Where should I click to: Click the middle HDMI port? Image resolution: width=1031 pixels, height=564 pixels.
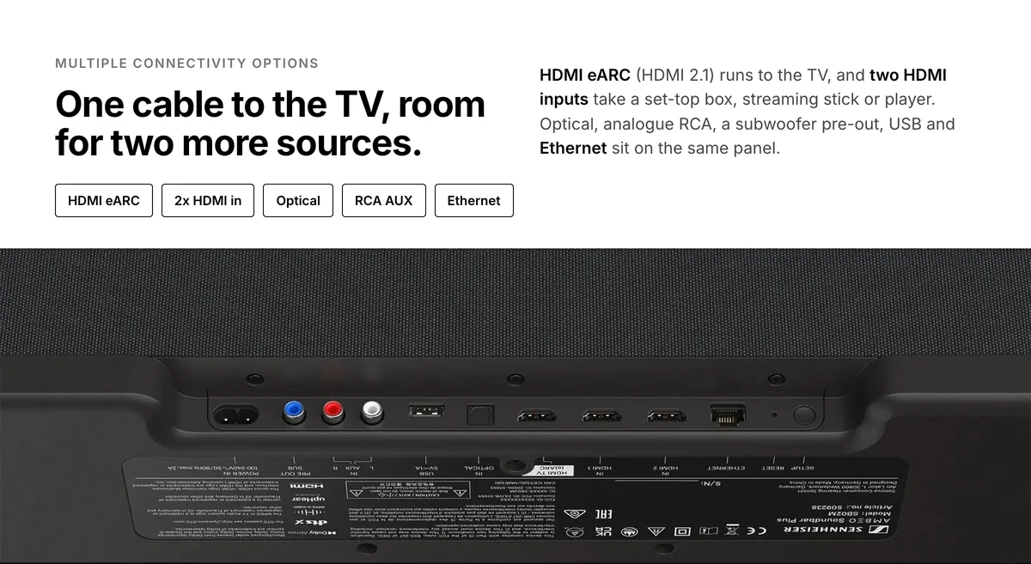601,416
